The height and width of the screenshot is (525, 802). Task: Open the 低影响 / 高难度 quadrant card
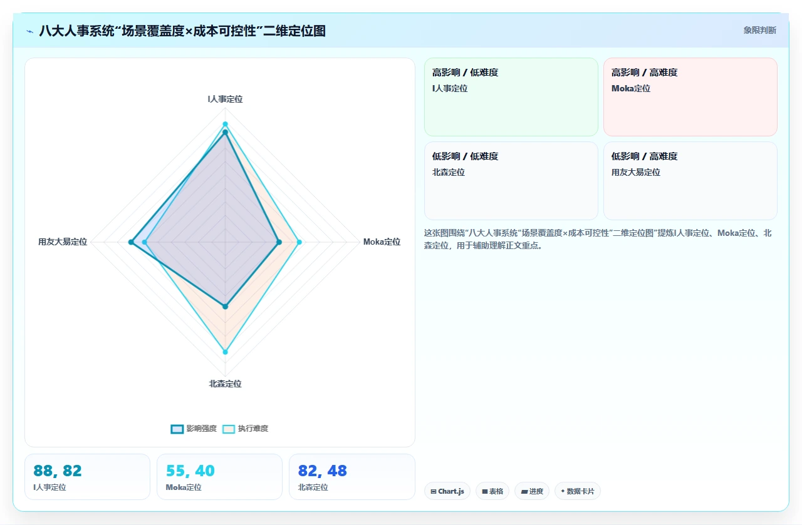point(690,181)
